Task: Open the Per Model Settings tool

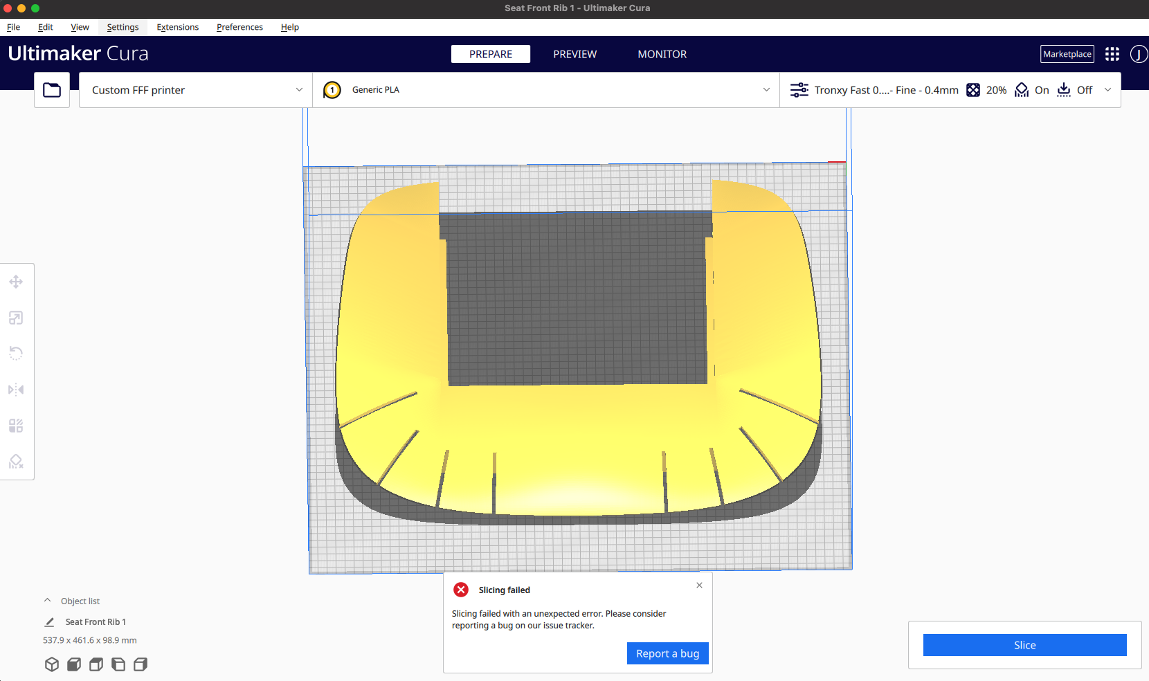Action: tap(16, 426)
